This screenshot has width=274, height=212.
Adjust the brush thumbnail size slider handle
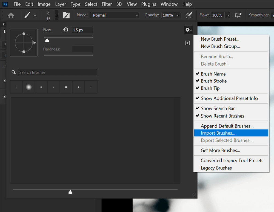(x=70, y=192)
